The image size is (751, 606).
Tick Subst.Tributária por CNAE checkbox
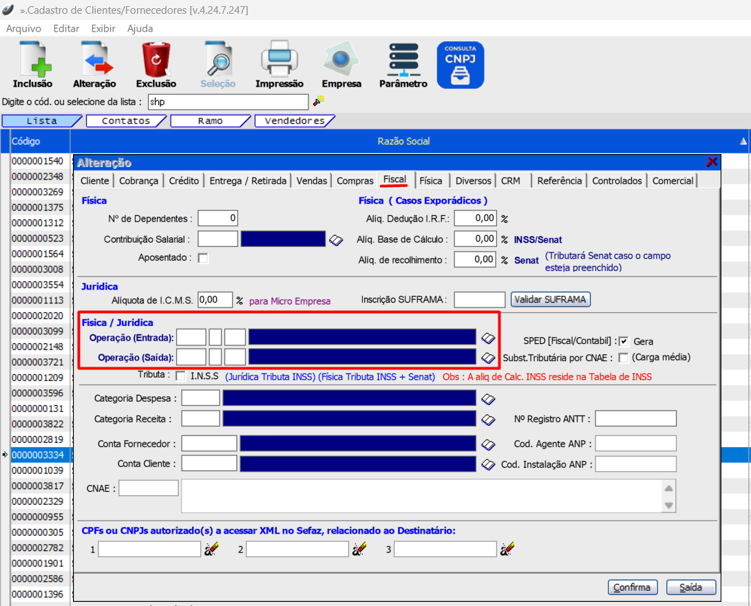624,357
